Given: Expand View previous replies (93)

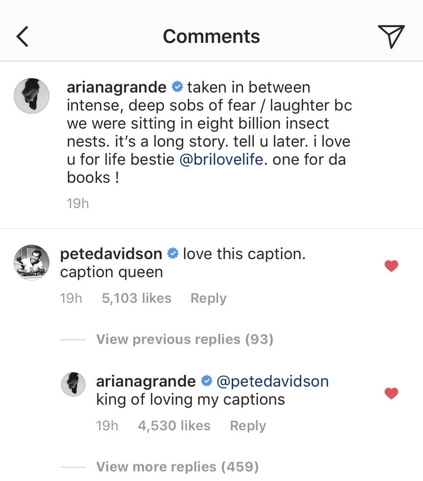Looking at the screenshot, I should (185, 339).
